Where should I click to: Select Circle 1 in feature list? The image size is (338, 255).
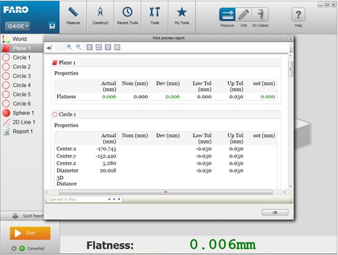[x=22, y=57]
